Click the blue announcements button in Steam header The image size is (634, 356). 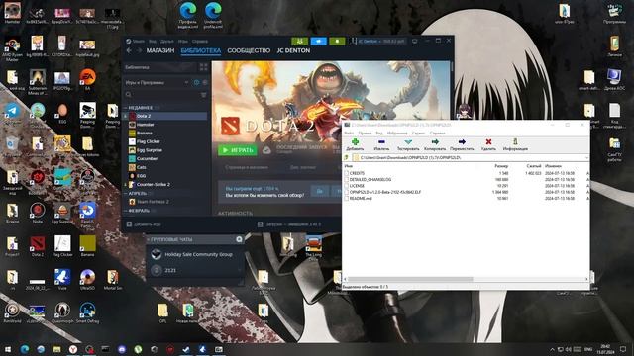(x=319, y=42)
